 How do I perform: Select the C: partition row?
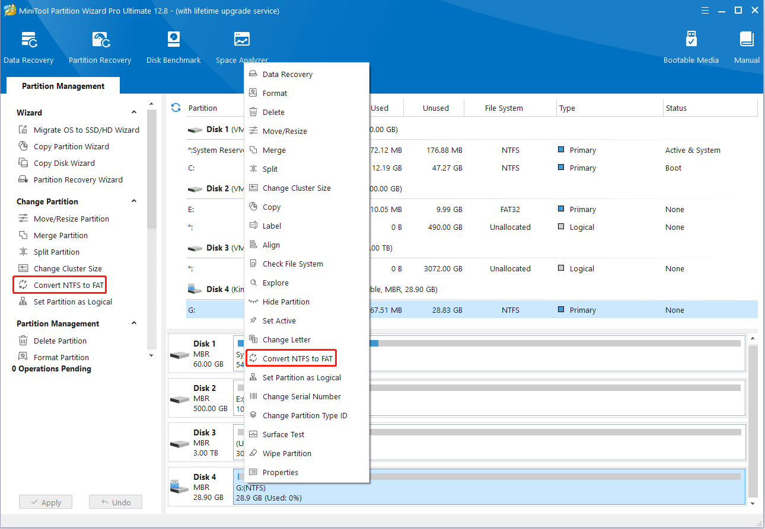(x=472, y=168)
